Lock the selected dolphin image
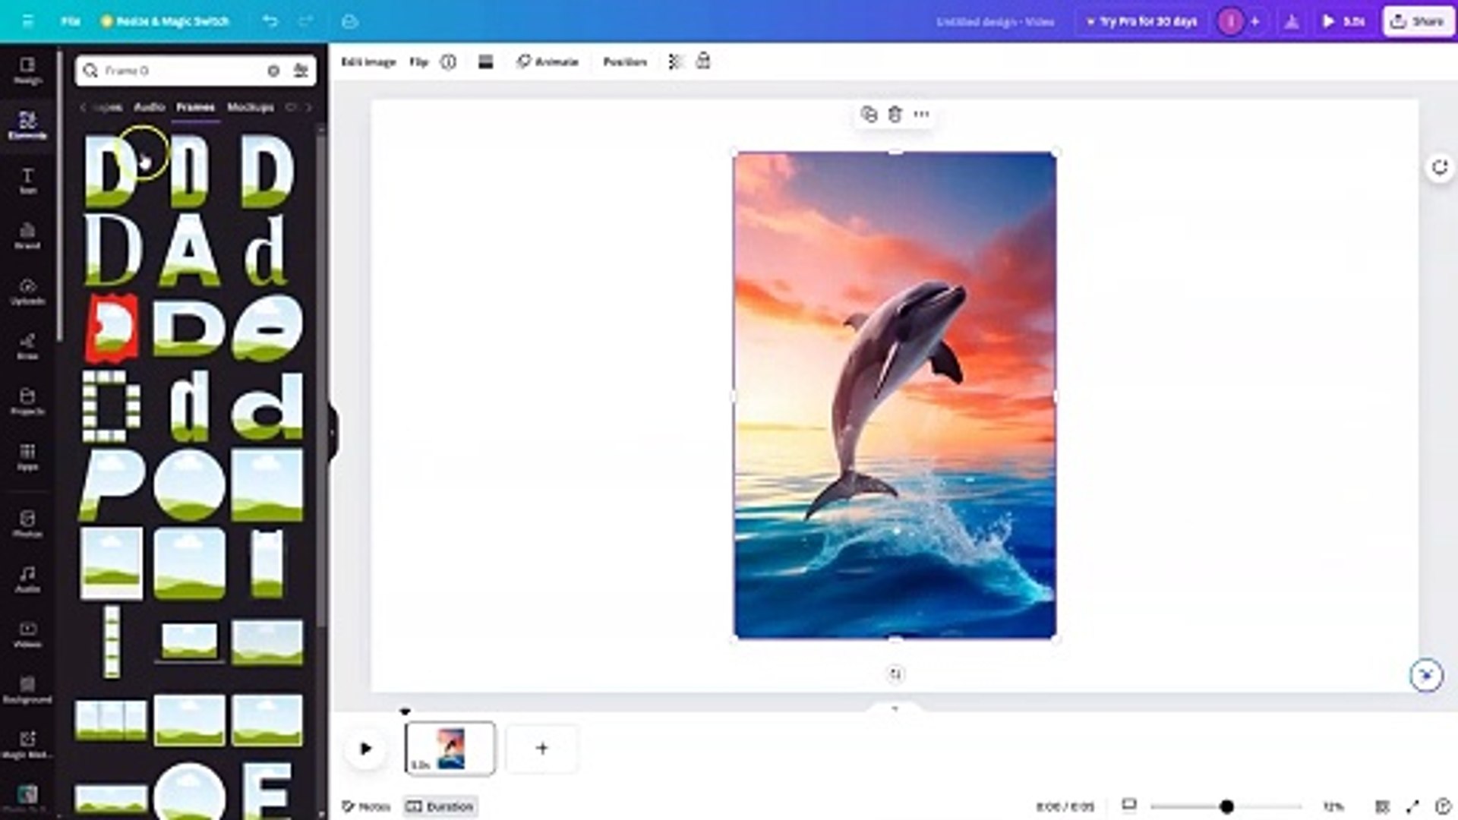The image size is (1458, 820). click(702, 61)
